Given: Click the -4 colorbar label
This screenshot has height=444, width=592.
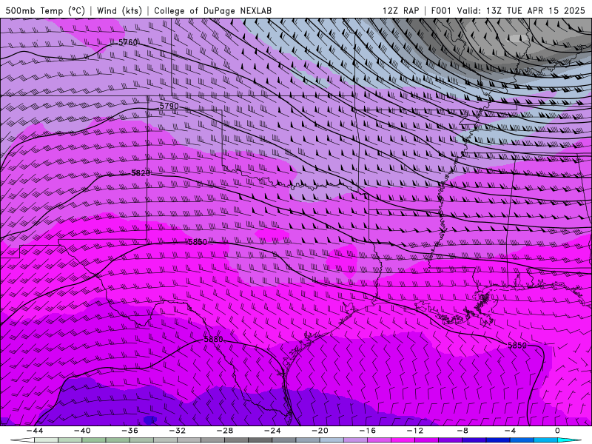Looking at the screenshot, I should click(x=510, y=431).
